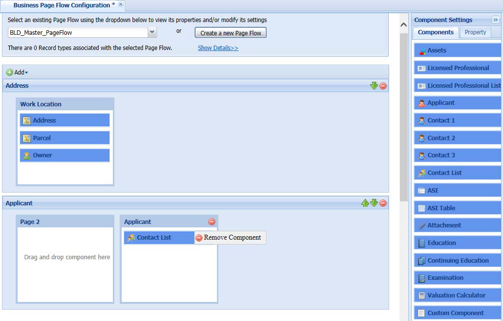503x321 pixels.
Task: Click the move-down arrow in Address header
Action: [x=374, y=86]
